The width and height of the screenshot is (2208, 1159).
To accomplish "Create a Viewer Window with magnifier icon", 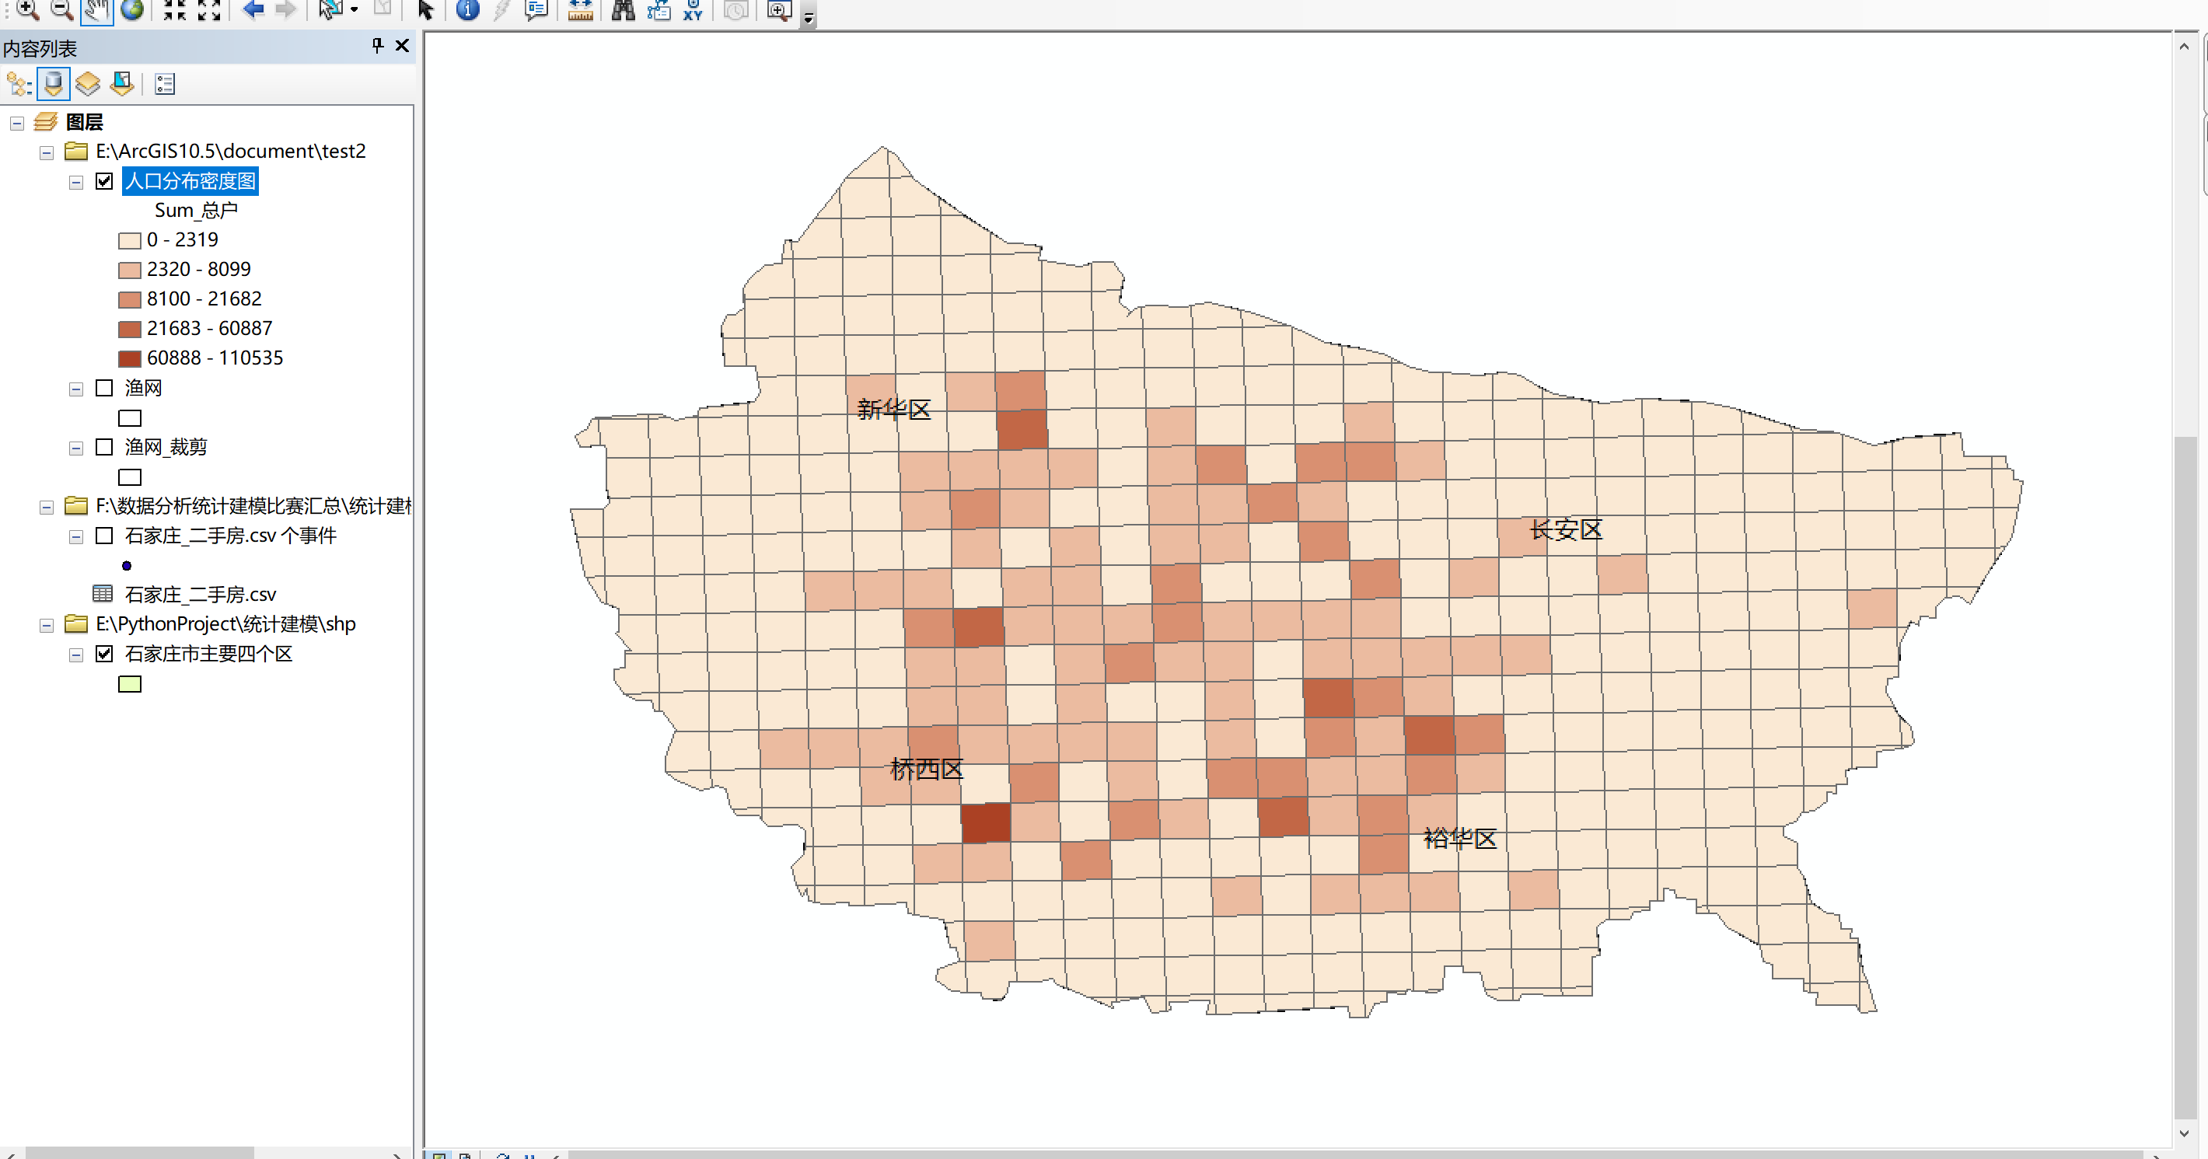I will coord(779,9).
